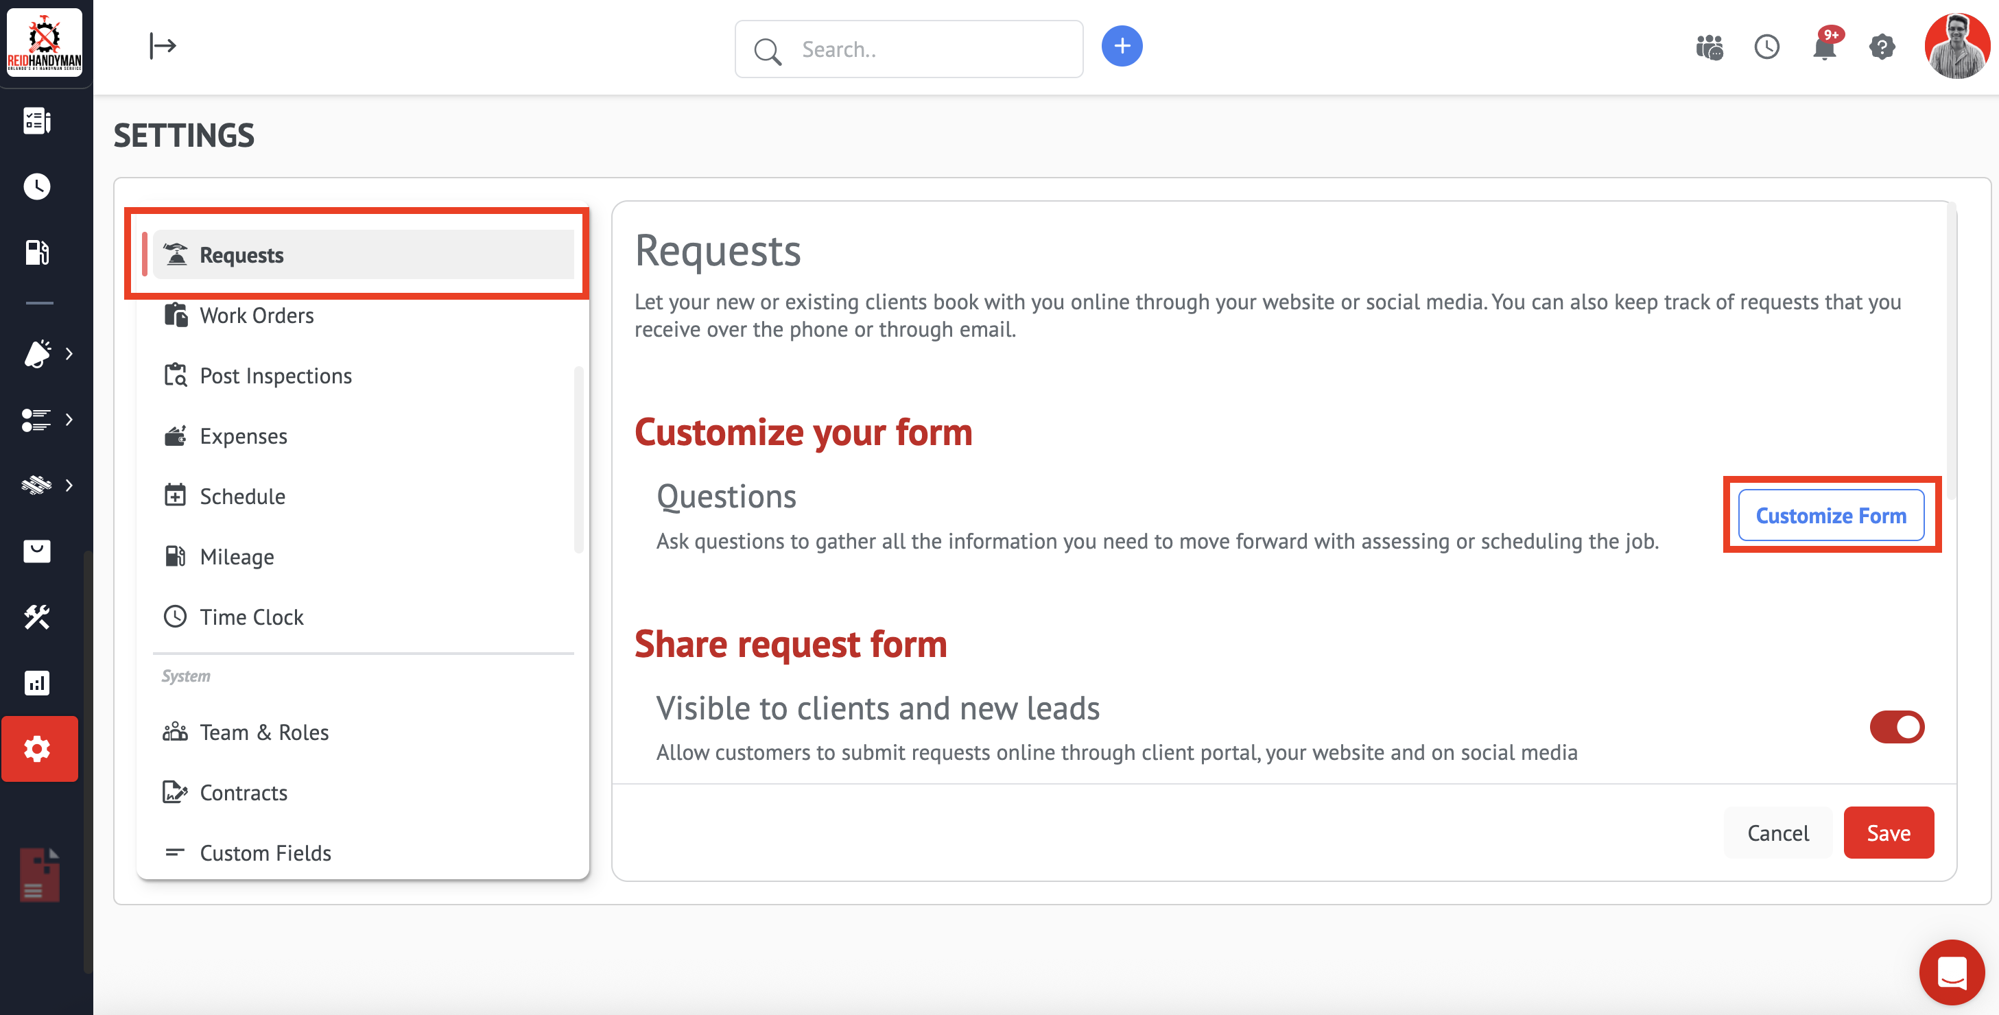1999x1015 pixels.
Task: Select Time Clock settings item
Action: [x=252, y=617]
